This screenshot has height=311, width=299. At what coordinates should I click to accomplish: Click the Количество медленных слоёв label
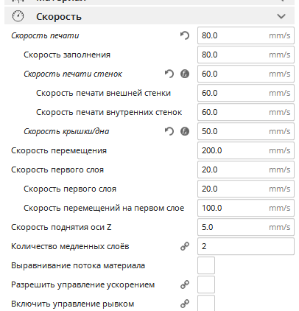coord(70,246)
